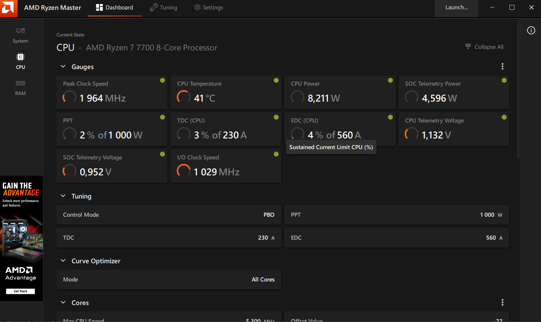
Task: Click the TDC value 230 A in Tuning
Action: coord(266,238)
